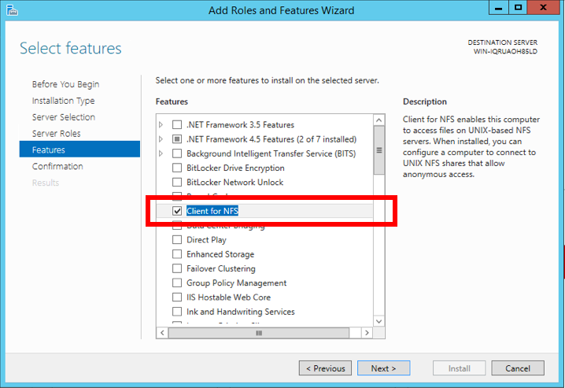Uncheck the Client for NFS checkbox
The height and width of the screenshot is (388, 565).
pos(177,211)
